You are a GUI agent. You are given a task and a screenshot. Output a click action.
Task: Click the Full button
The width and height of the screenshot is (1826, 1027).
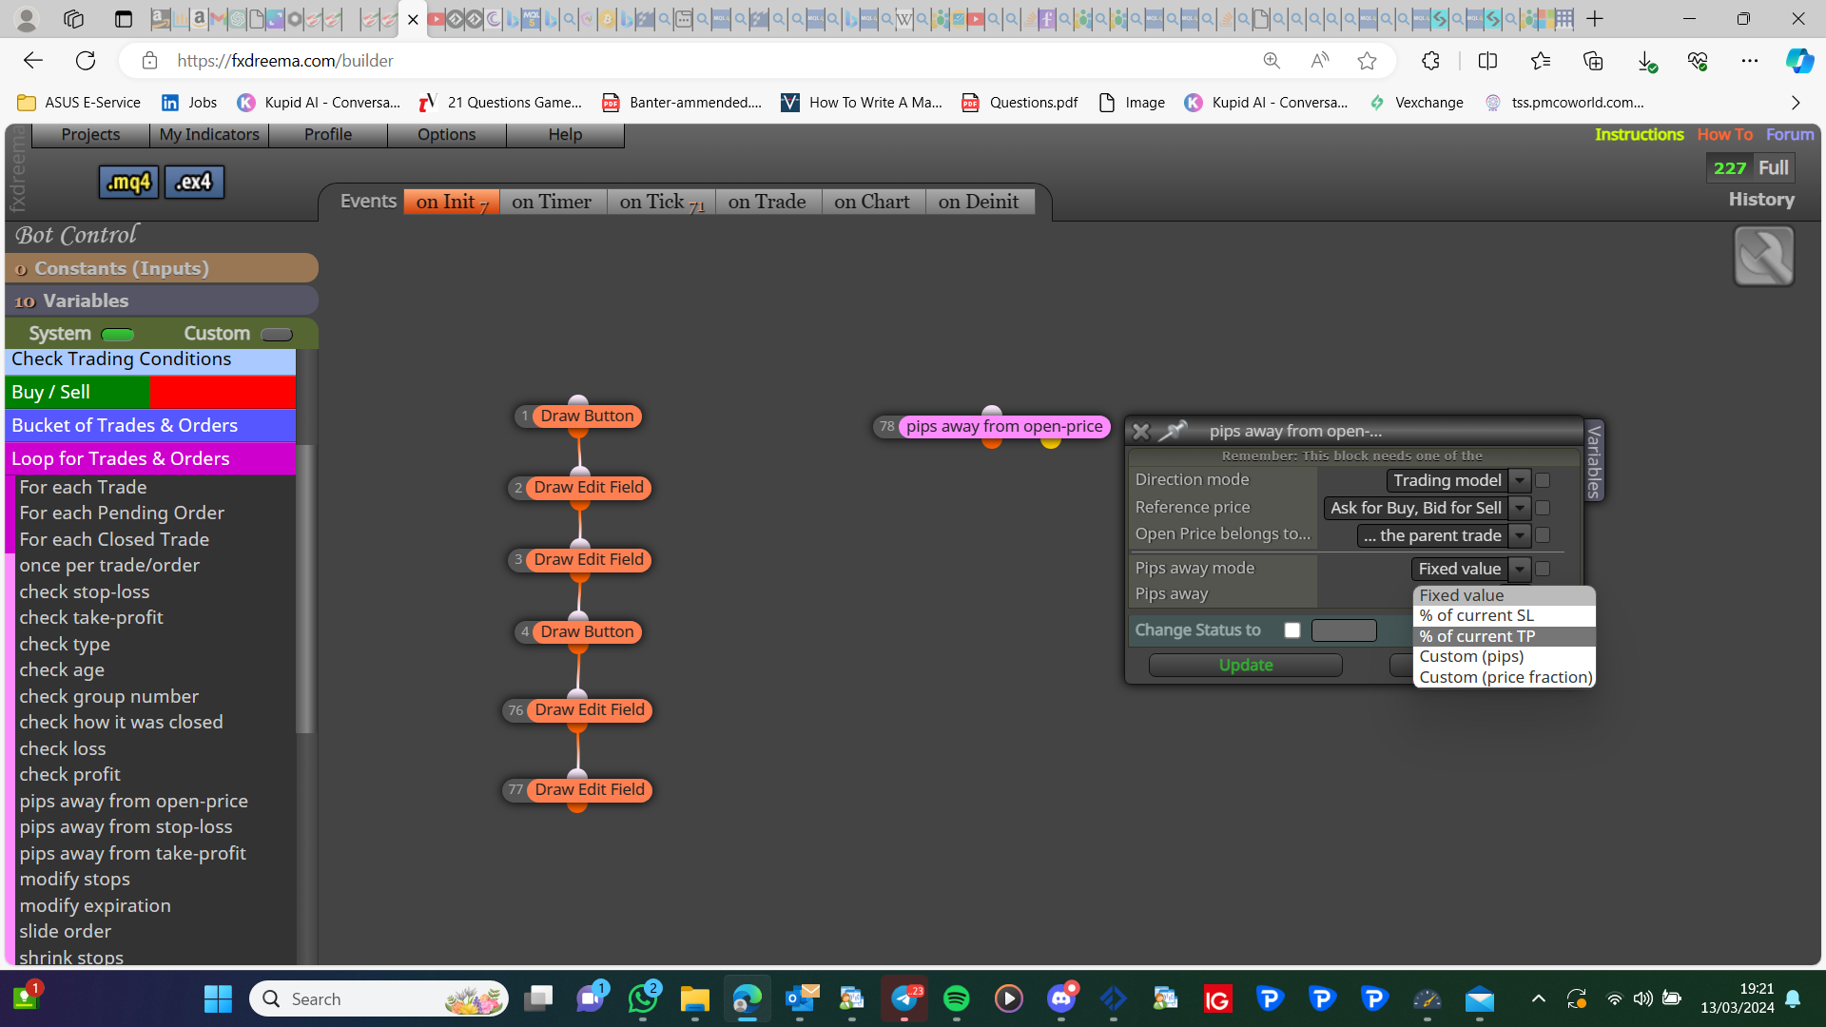click(1773, 168)
